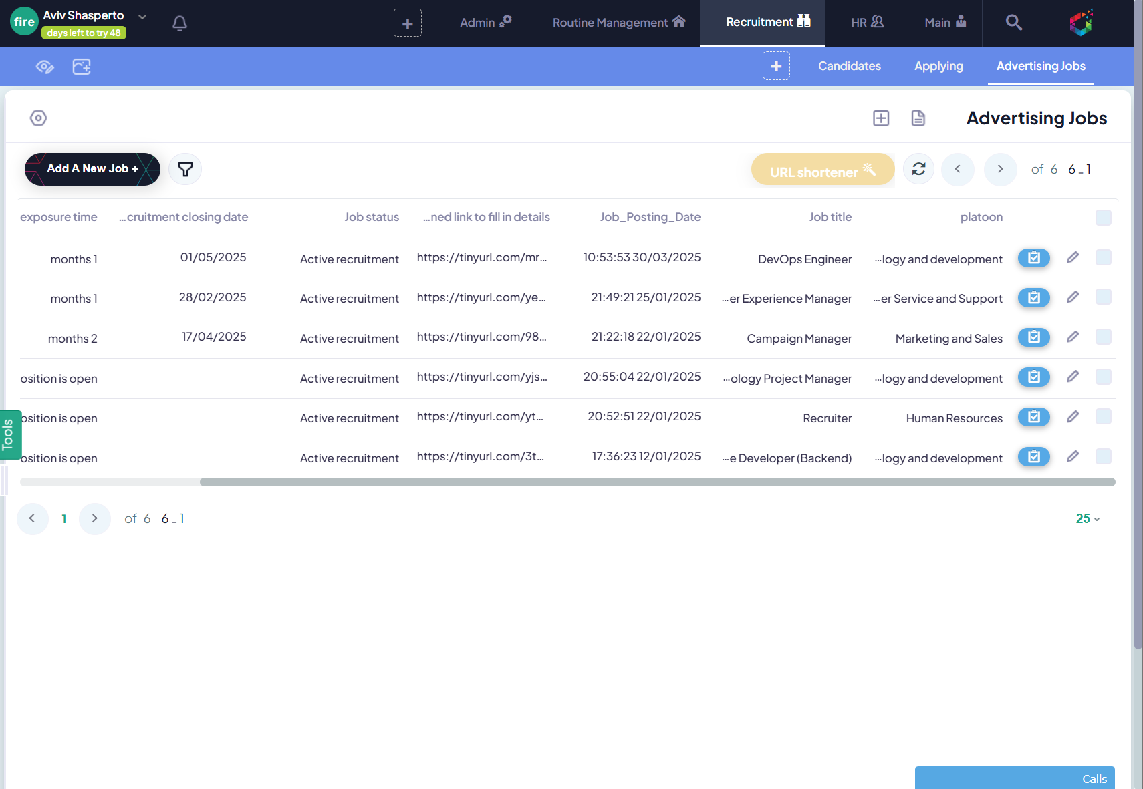Click the settings hexagon icon in panel
Viewport: 1143px width, 789px height.
(x=38, y=118)
